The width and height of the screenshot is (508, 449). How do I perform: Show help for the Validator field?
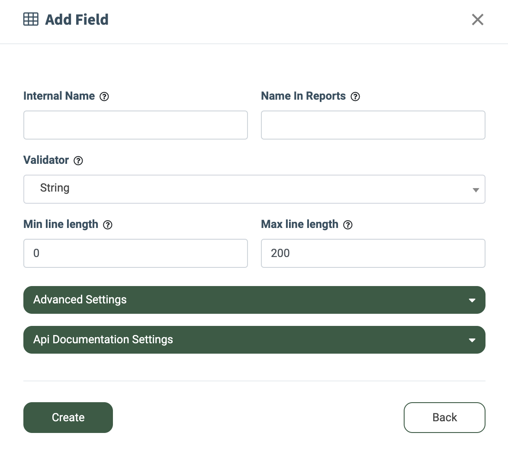coord(78,161)
